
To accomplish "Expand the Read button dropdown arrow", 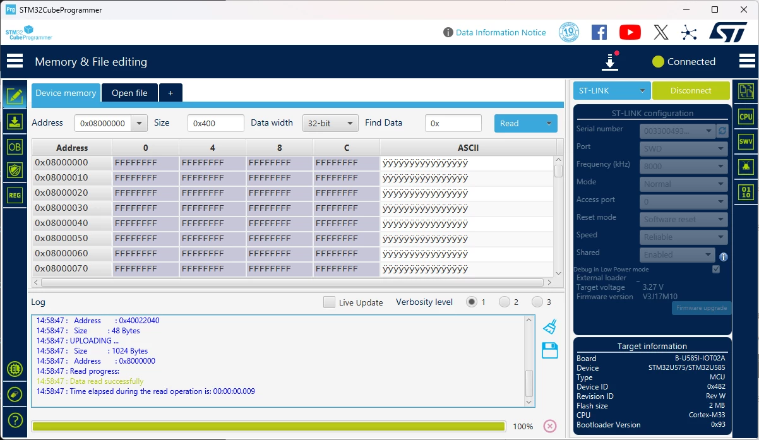I will [549, 123].
